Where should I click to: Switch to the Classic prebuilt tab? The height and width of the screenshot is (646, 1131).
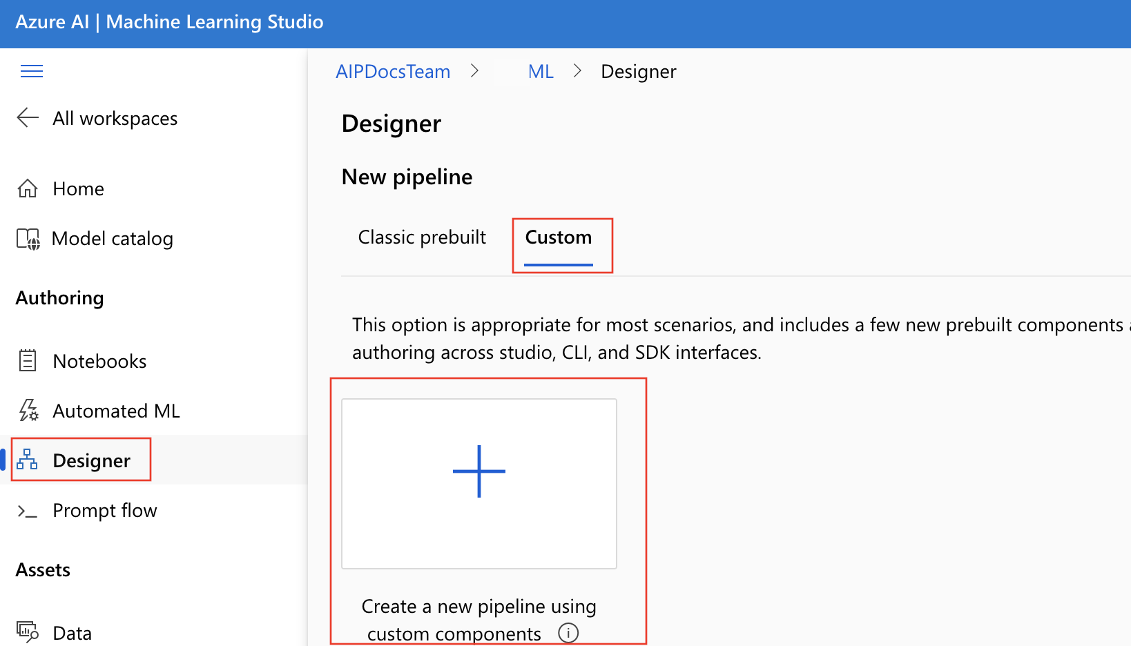pos(422,237)
